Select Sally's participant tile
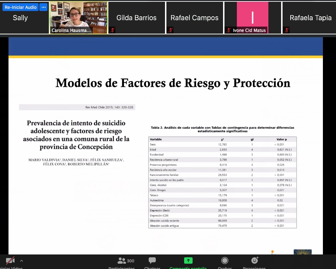The width and height of the screenshot is (336, 269). 20,21
